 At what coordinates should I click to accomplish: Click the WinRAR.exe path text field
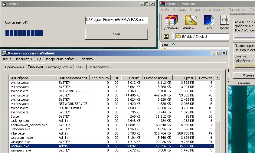click(116, 20)
